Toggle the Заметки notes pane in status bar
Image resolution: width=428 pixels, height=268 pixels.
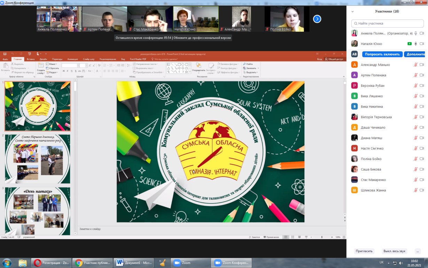254,237
